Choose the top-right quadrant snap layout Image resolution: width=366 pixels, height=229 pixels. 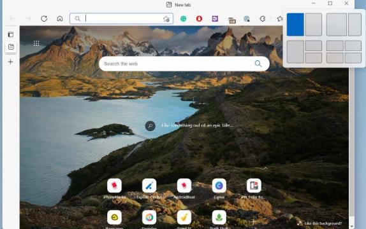point(353,45)
